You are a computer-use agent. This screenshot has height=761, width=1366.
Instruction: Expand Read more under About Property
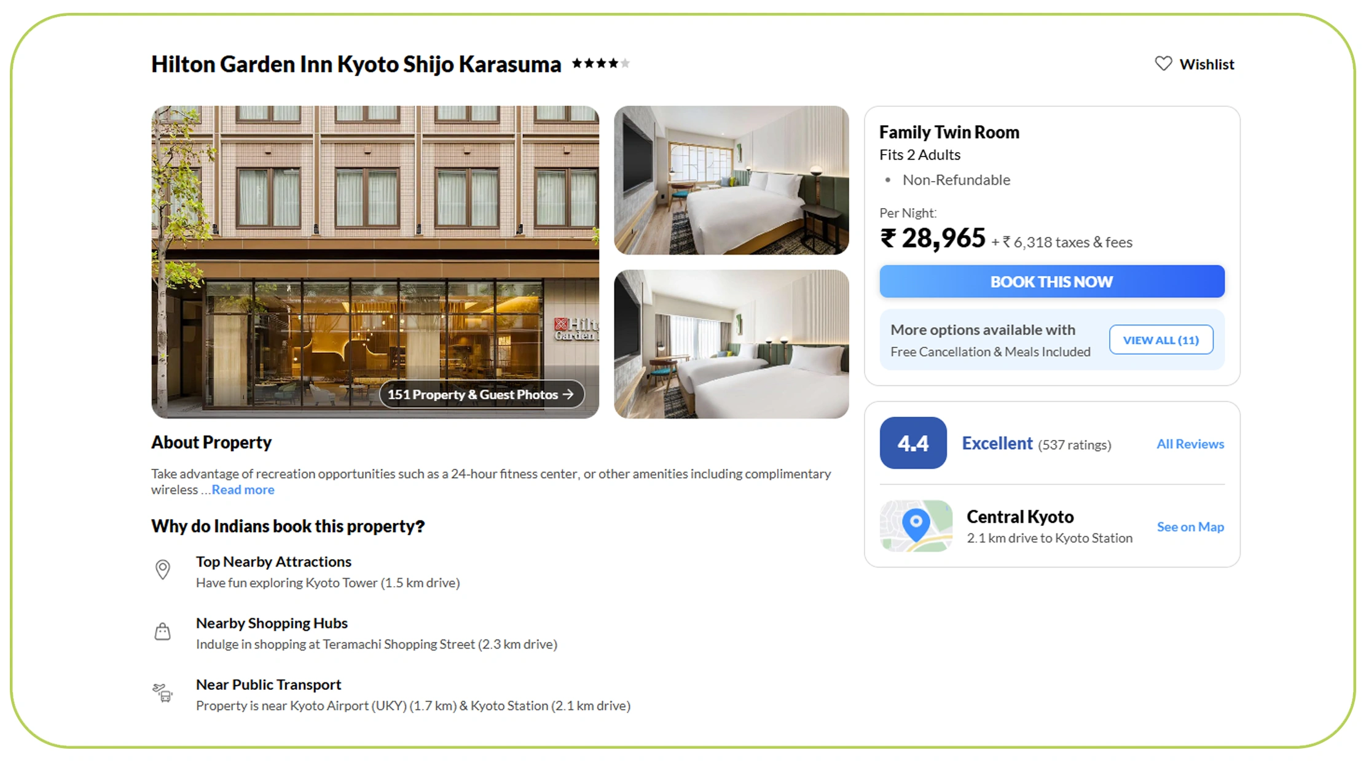pos(243,490)
